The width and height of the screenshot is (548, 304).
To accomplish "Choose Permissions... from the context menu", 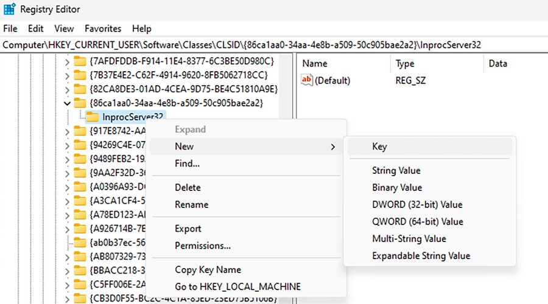I will [247, 246].
